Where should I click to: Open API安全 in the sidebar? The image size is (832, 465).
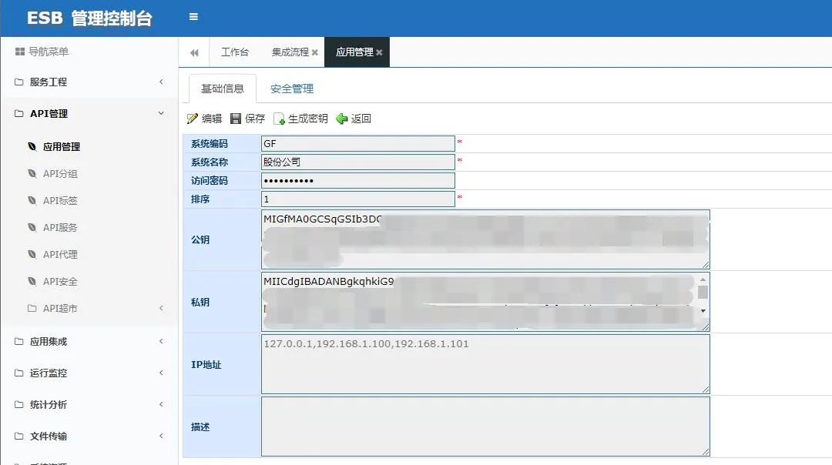coord(61,282)
